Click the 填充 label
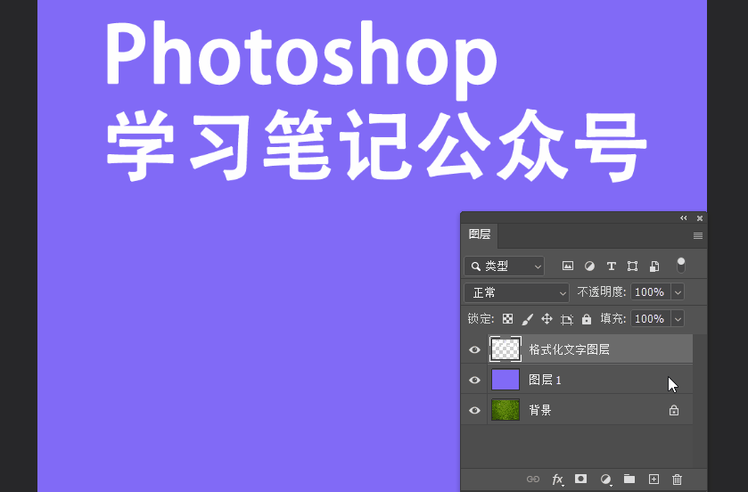Viewport: 748px width, 492px height. [x=613, y=319]
